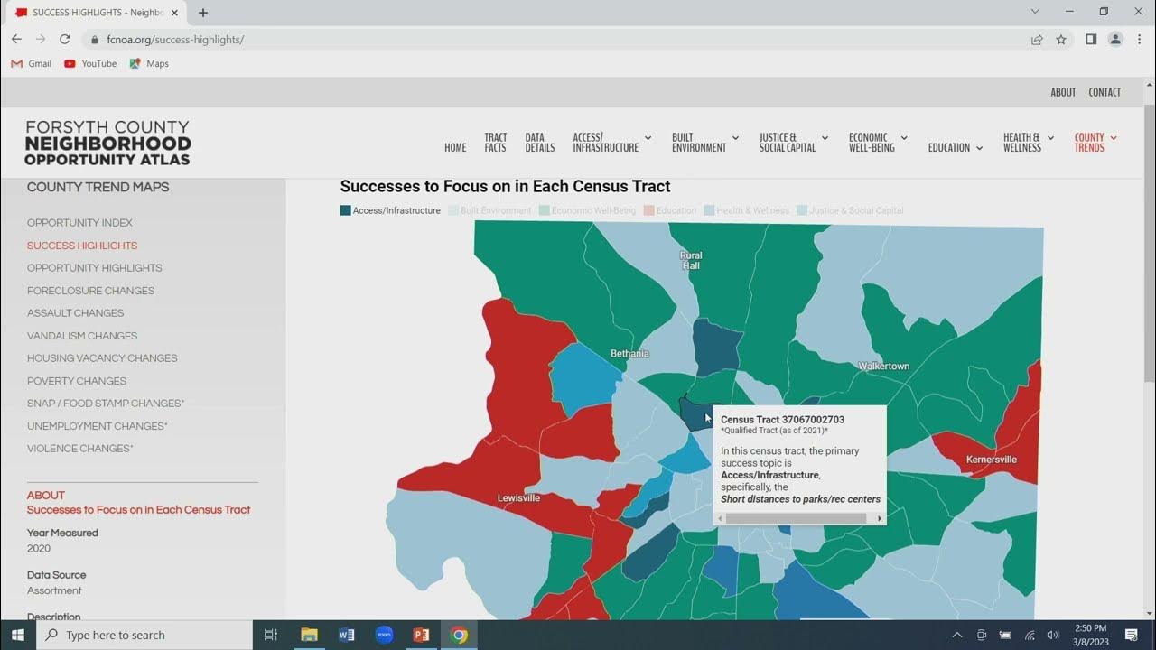Open the ABOUT link in top bar
1156x650 pixels.
click(x=1063, y=92)
